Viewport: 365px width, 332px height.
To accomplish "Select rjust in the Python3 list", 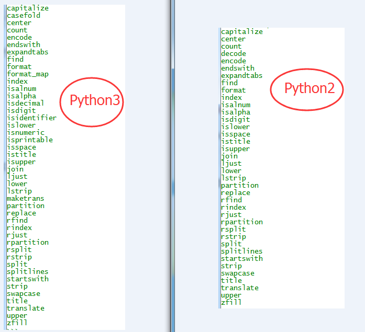I will click(x=17, y=235).
